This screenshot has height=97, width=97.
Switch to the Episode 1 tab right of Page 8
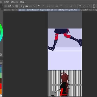coord(86,10)
